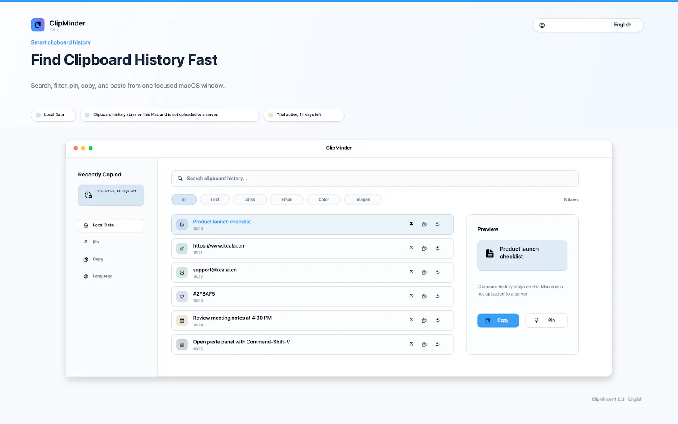
Task: Pin the Open paste panel entry
Action: (411, 344)
